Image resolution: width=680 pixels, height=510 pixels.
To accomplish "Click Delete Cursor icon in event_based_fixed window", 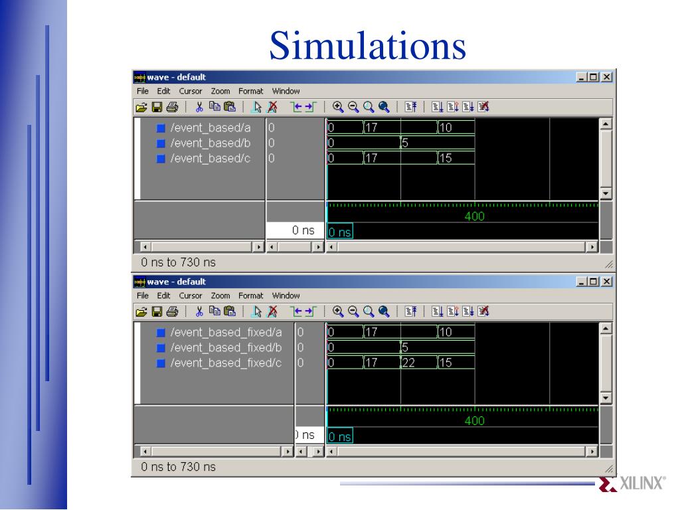I will pos(272,311).
